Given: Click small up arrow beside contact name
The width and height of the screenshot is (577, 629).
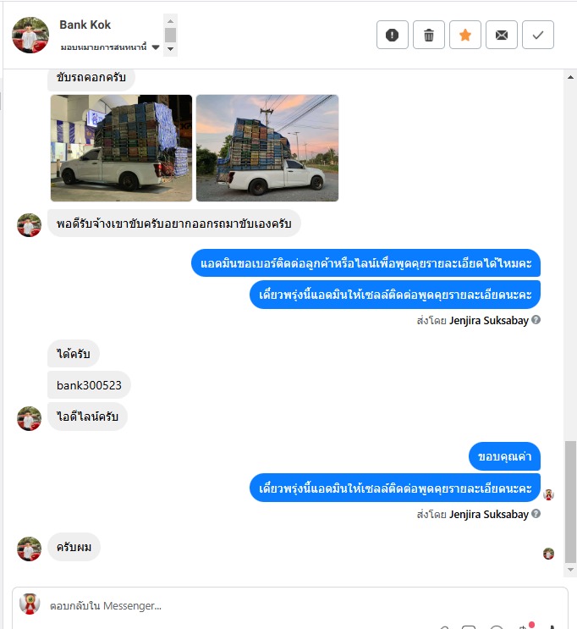Looking at the screenshot, I should click(170, 21).
